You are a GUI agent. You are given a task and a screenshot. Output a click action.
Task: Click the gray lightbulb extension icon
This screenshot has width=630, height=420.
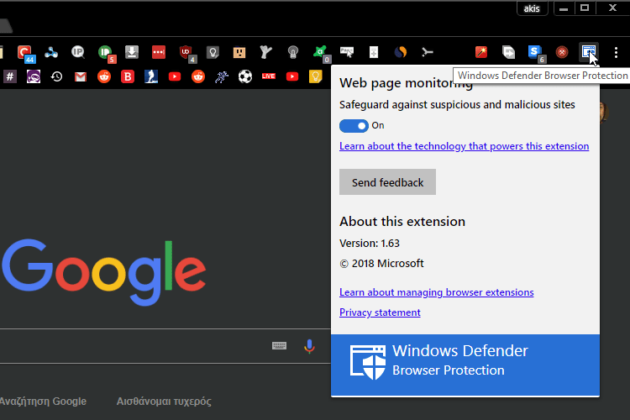213,52
